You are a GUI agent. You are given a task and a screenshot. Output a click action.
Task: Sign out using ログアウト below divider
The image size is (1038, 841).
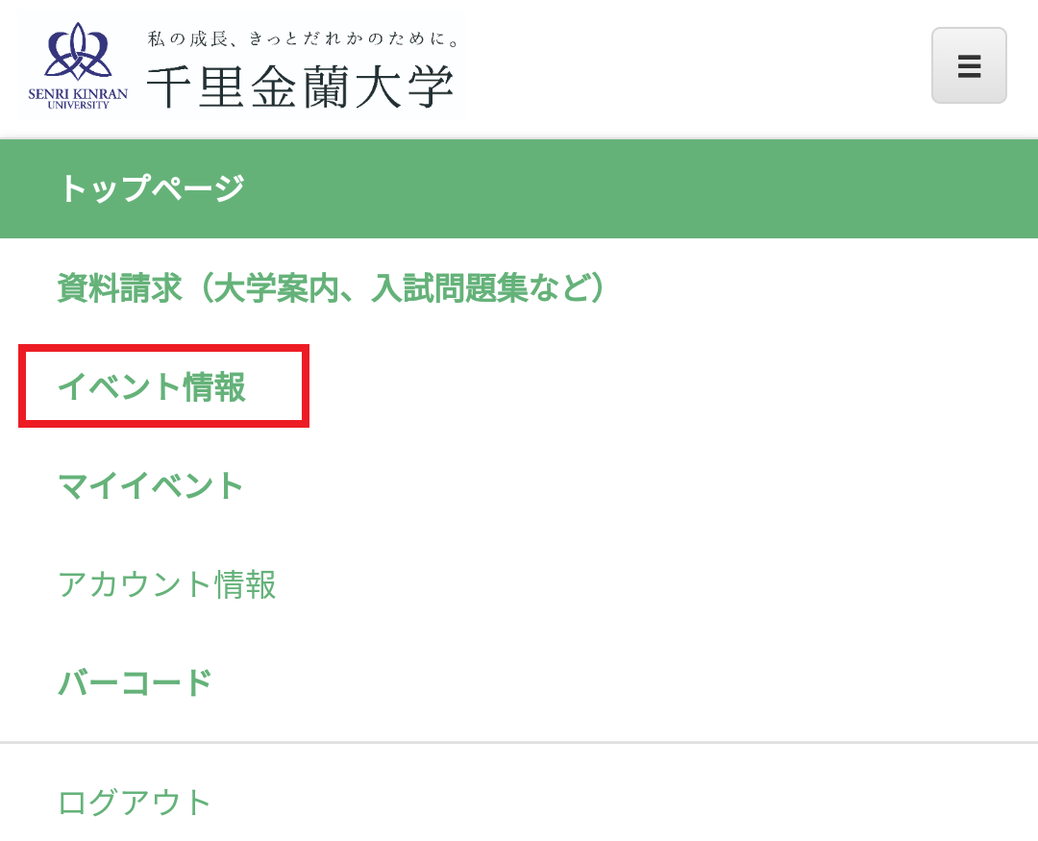point(135,802)
